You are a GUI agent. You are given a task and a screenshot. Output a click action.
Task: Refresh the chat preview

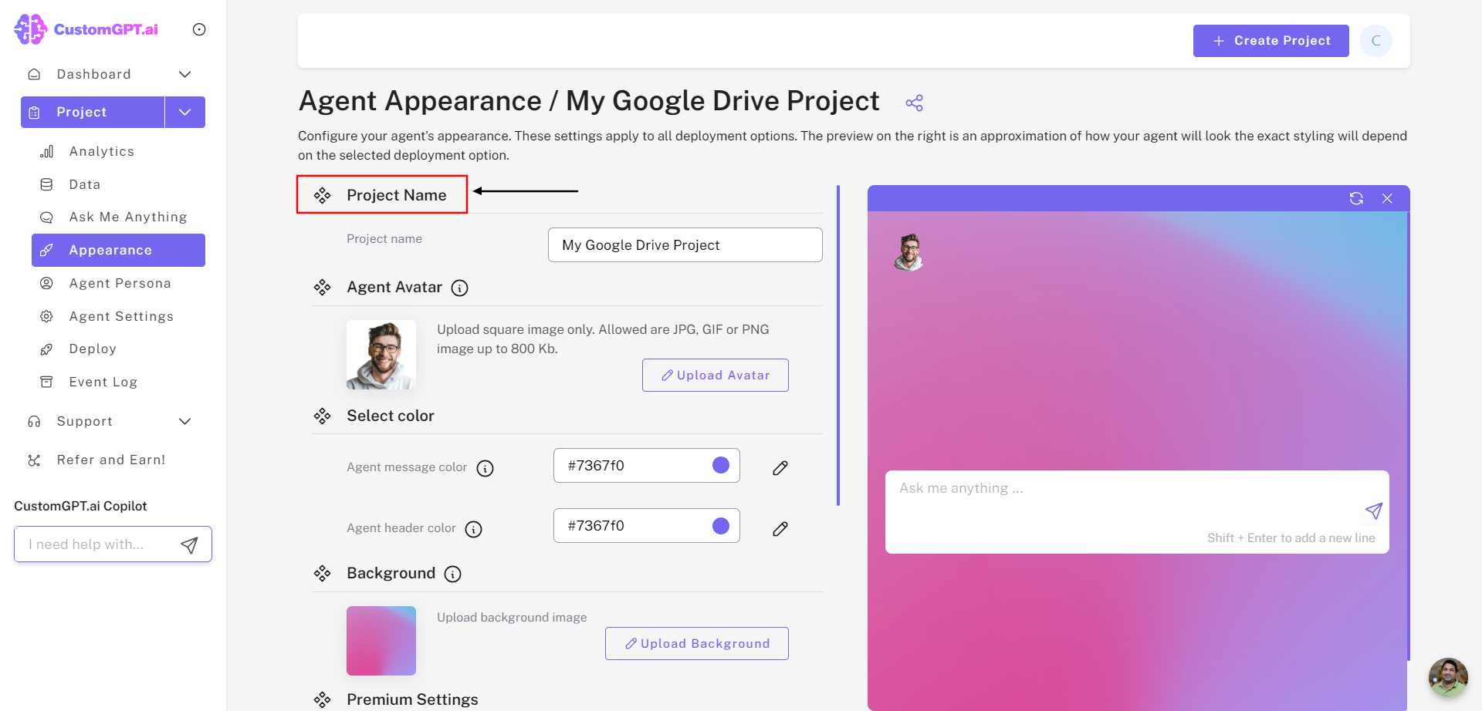1356,198
